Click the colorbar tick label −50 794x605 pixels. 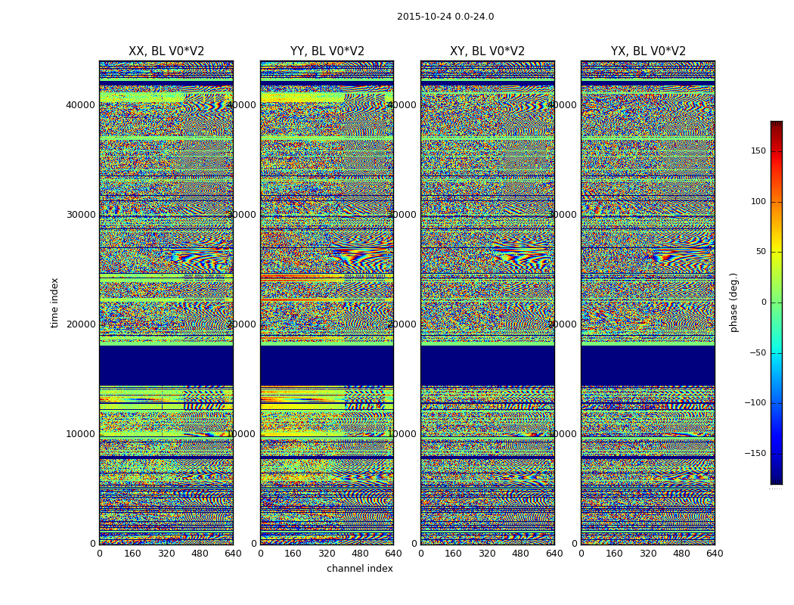point(758,353)
